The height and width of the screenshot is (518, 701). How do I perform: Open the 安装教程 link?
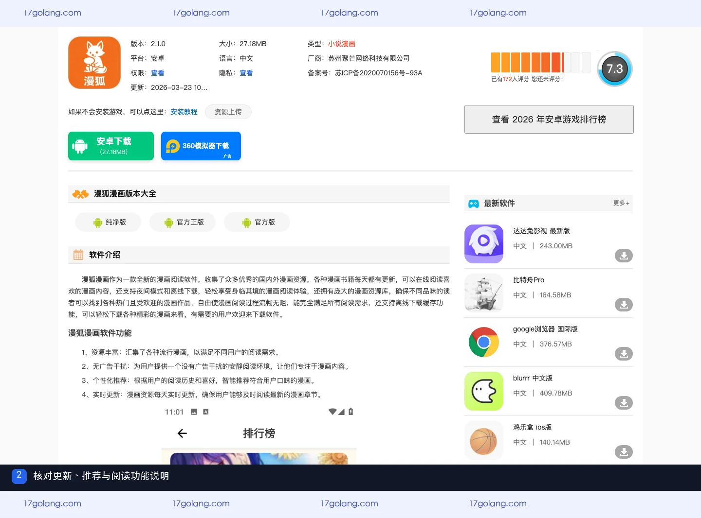point(184,112)
